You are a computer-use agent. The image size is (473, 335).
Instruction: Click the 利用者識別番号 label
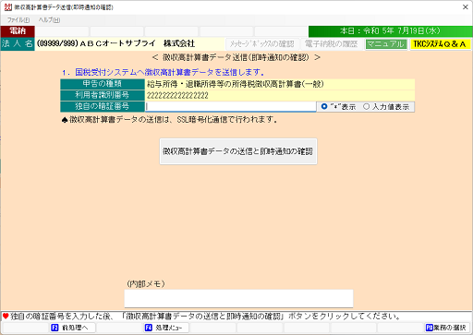tap(103, 95)
